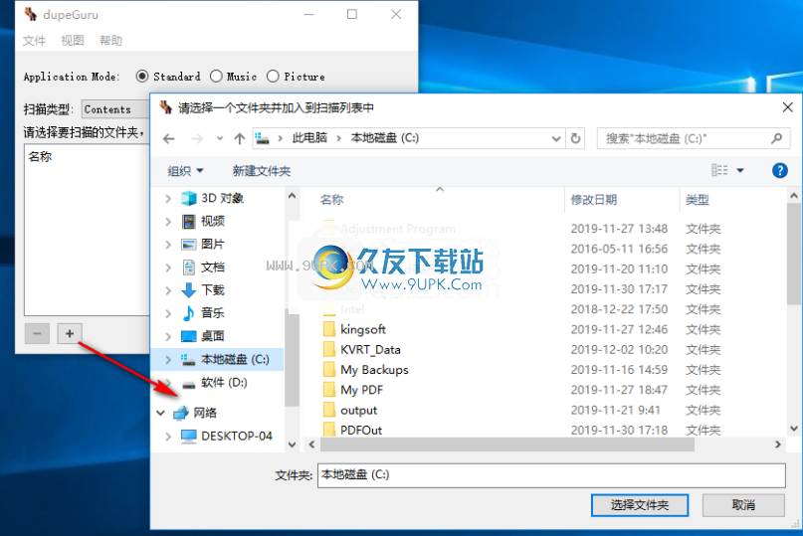803x536 pixels.
Task: Click the 选择文件夹 button
Action: click(640, 505)
